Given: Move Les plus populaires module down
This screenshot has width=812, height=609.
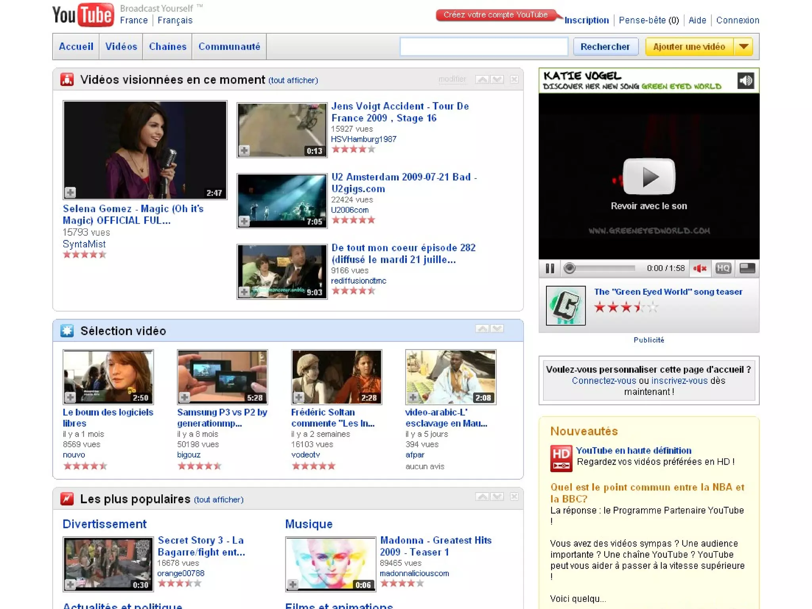Looking at the screenshot, I should tap(497, 496).
